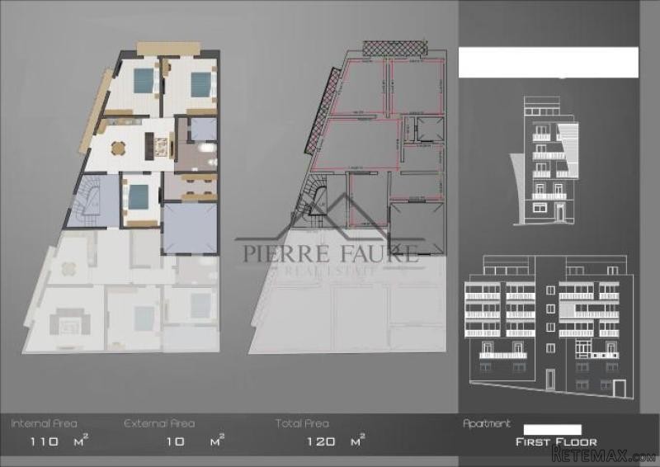The width and height of the screenshot is (660, 467).
Task: Click the 'First Floor' text
Action: click(556, 442)
